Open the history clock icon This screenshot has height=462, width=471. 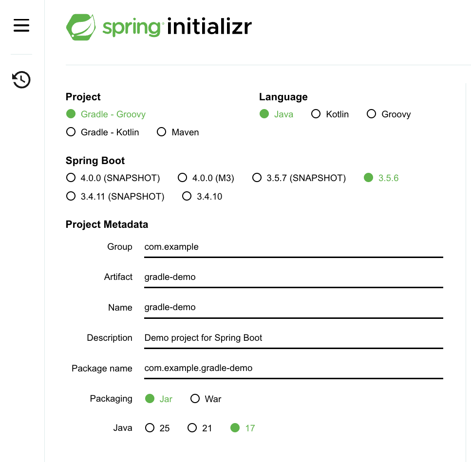point(21,79)
